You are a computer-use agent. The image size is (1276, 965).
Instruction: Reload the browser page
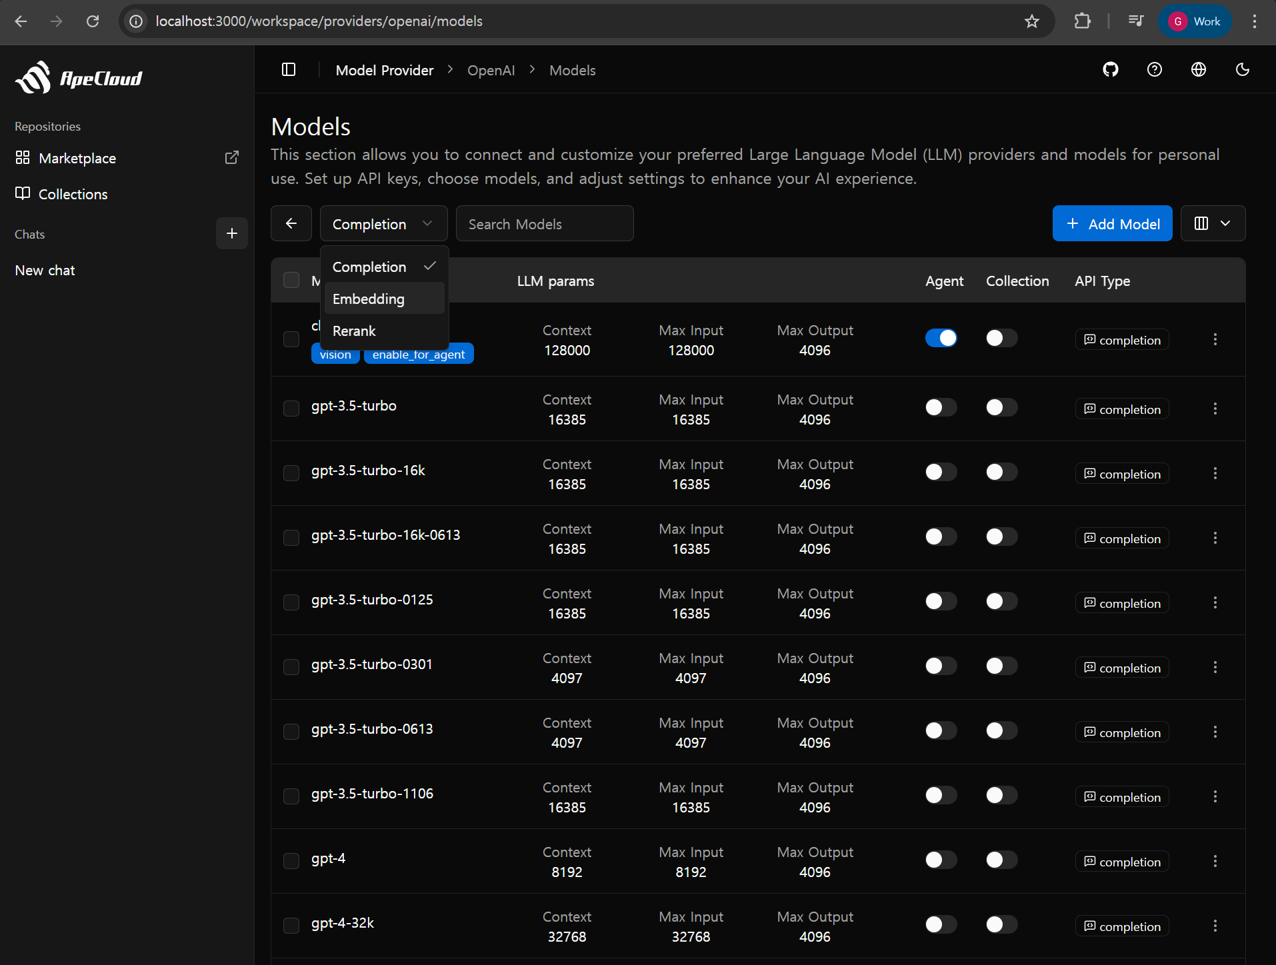[93, 21]
